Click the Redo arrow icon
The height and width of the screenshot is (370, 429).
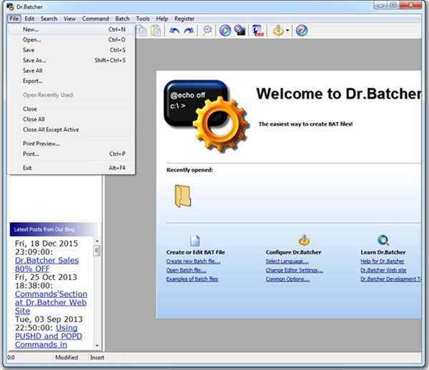(x=189, y=30)
